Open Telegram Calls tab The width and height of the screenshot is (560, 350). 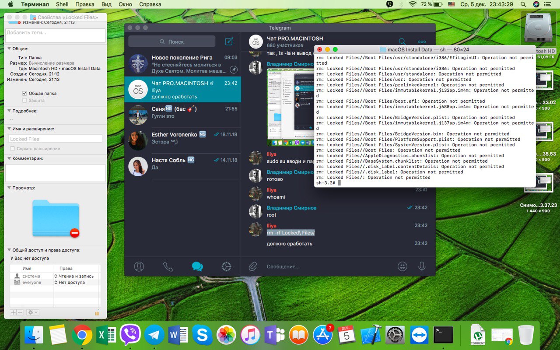coord(168,266)
